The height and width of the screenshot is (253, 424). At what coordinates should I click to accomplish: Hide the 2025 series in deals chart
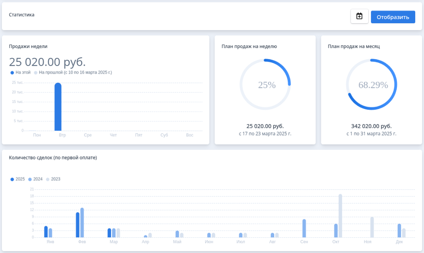click(x=18, y=179)
